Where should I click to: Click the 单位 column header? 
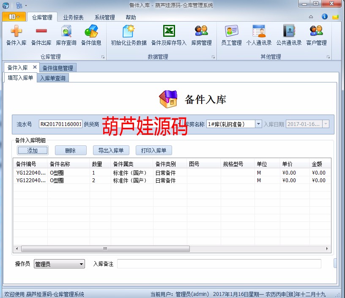[267, 164]
